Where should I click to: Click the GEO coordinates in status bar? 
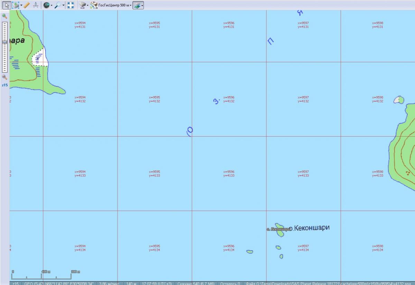pyautogui.click(x=59, y=283)
